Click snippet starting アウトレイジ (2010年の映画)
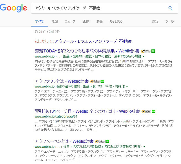The image size is (181, 164). point(104,126)
